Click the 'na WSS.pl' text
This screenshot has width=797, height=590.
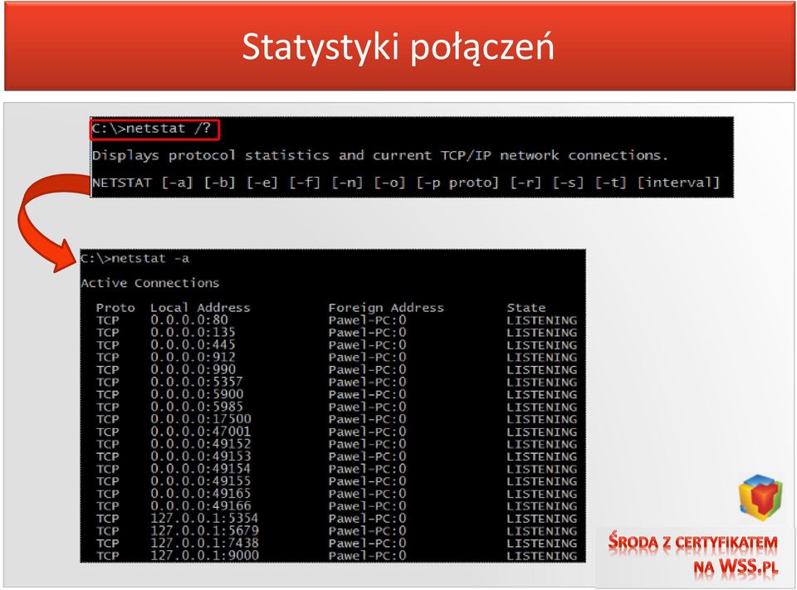pyautogui.click(x=736, y=566)
